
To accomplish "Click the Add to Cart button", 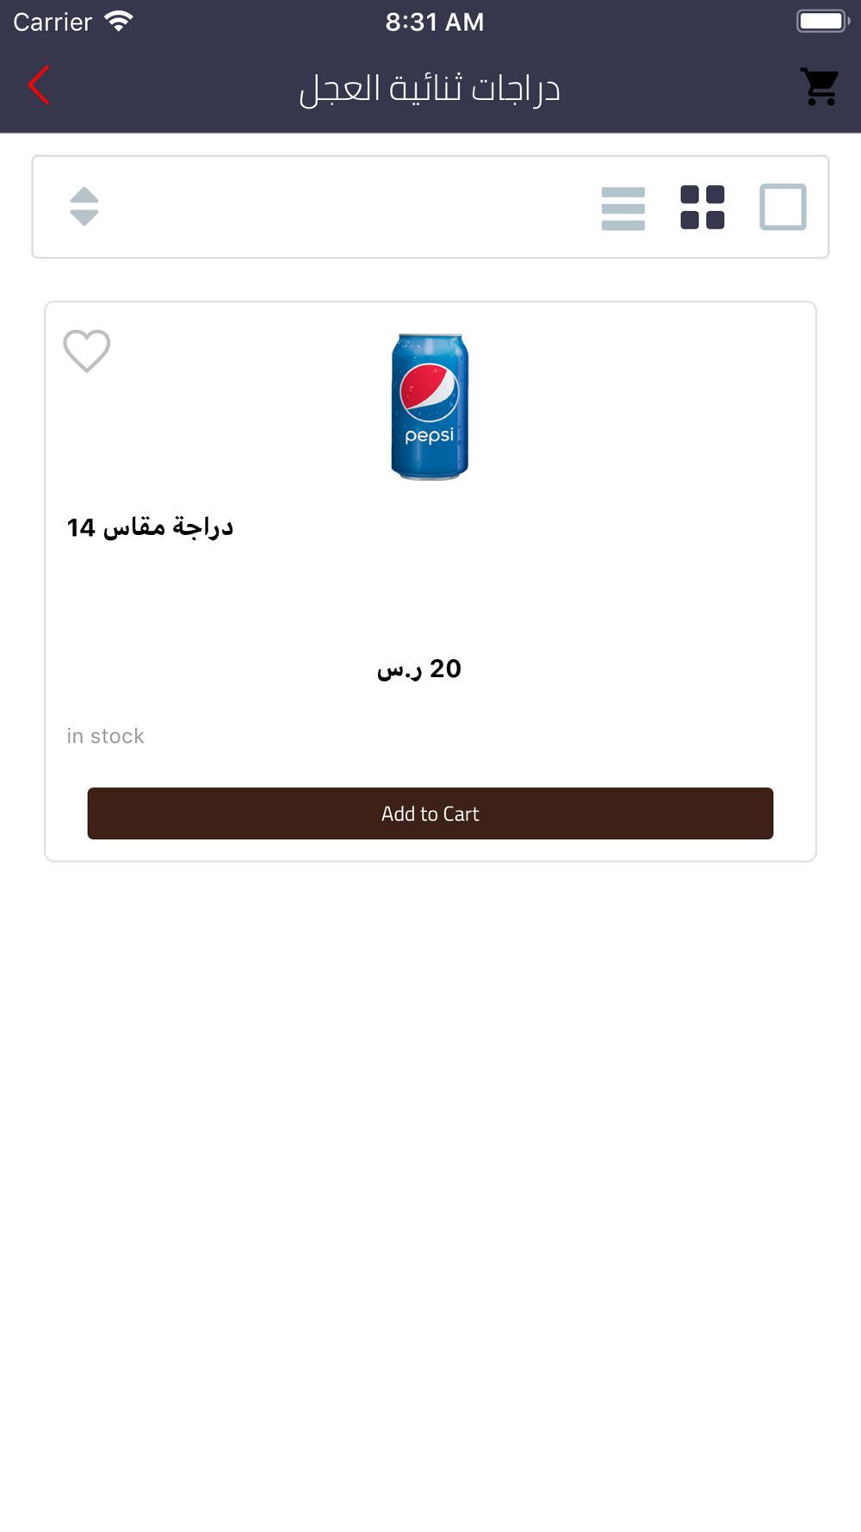I will 430,813.
